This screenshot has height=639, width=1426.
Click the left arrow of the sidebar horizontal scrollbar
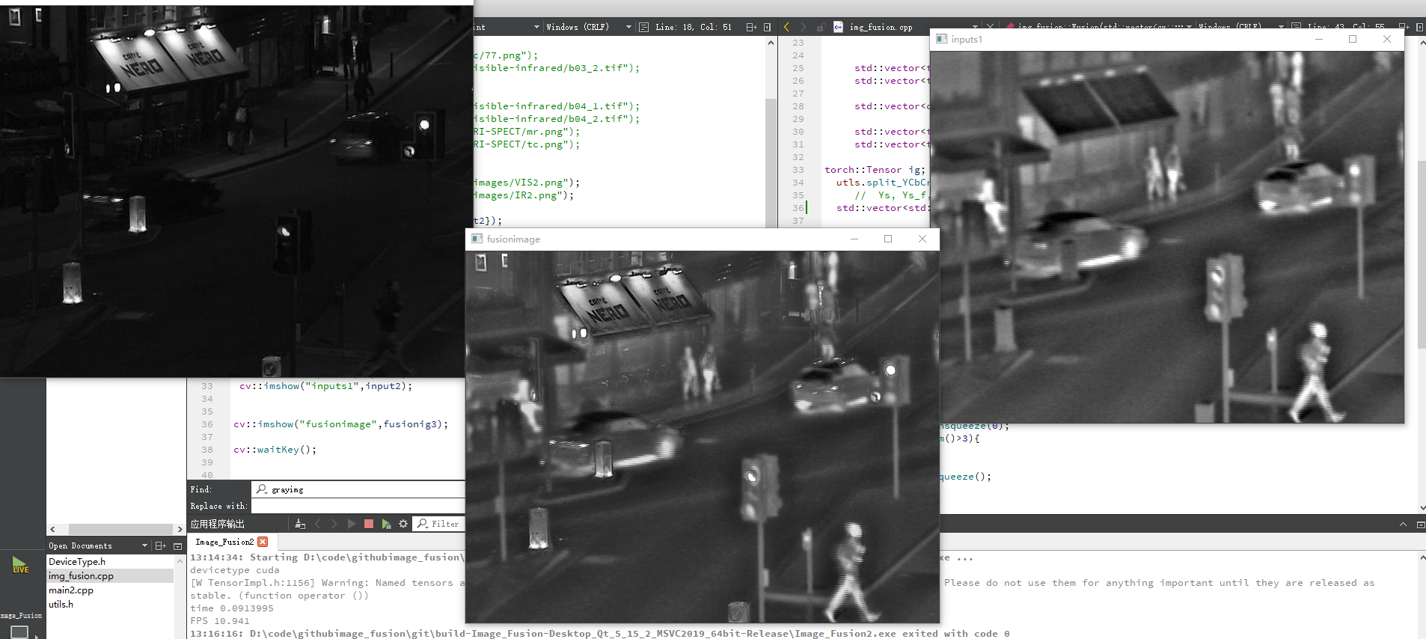pos(52,529)
